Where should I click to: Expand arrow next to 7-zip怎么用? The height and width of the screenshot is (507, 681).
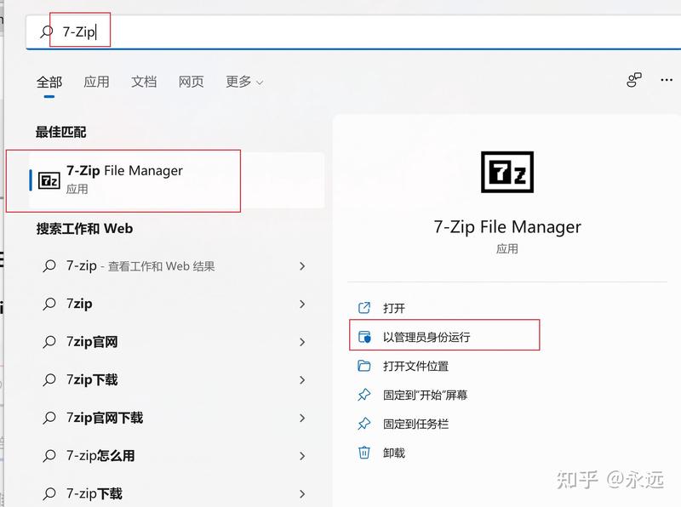click(x=302, y=456)
